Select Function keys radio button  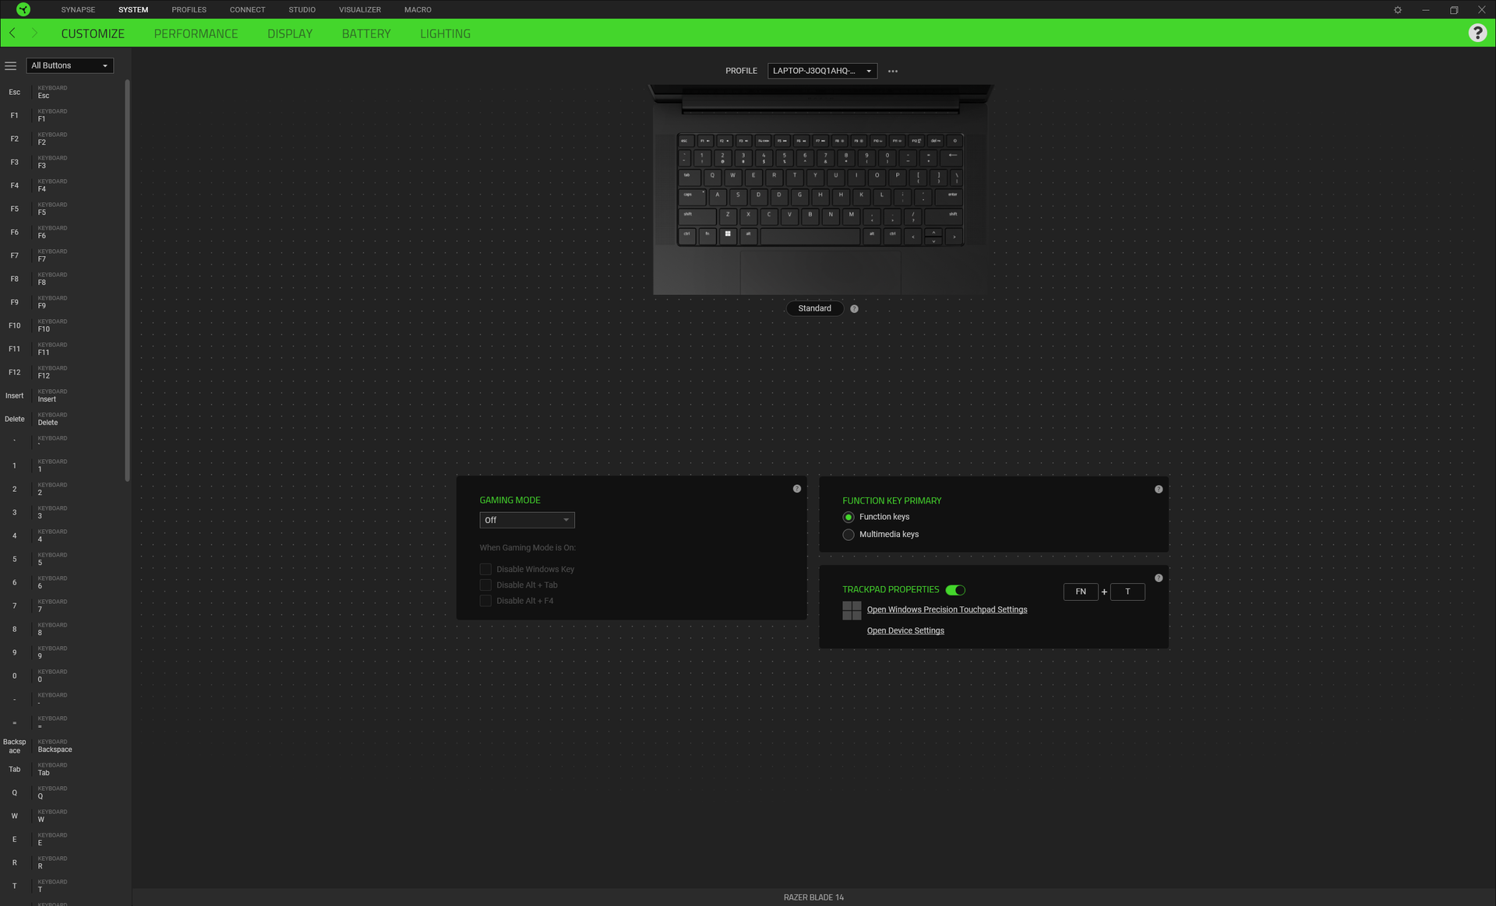coord(849,518)
